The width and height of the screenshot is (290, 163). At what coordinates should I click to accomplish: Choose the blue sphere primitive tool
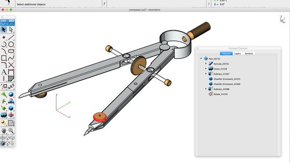pos(11,94)
